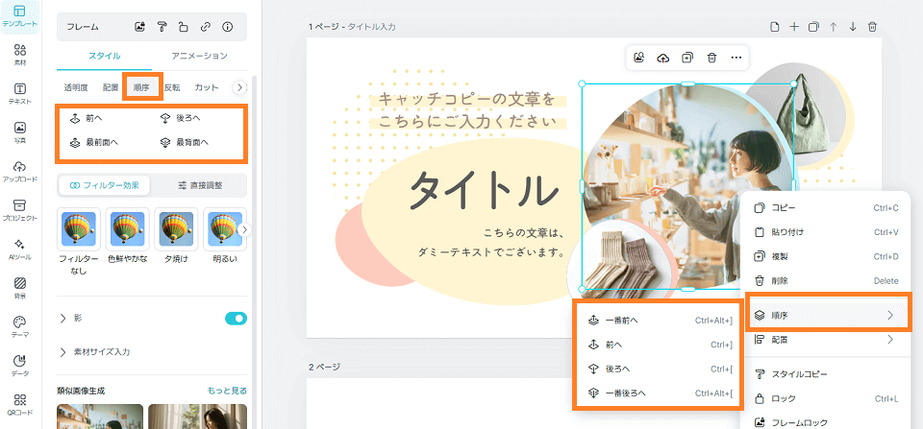Click the cloud upload icon in floating toolbar
The height and width of the screenshot is (429, 923).
[x=662, y=58]
